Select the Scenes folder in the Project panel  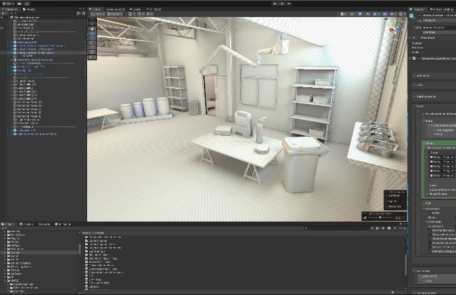pyautogui.click(x=15, y=251)
